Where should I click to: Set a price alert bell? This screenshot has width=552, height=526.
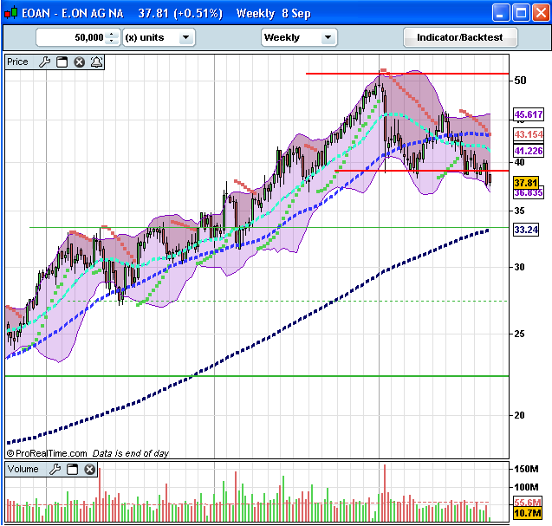click(96, 62)
